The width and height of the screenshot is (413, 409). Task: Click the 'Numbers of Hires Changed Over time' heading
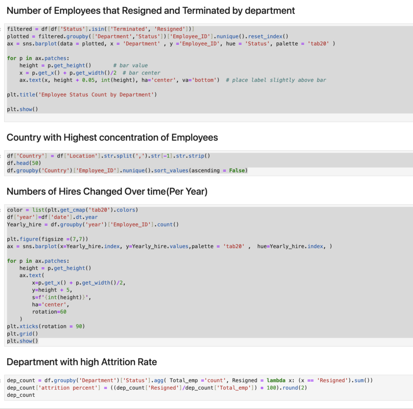107,192
